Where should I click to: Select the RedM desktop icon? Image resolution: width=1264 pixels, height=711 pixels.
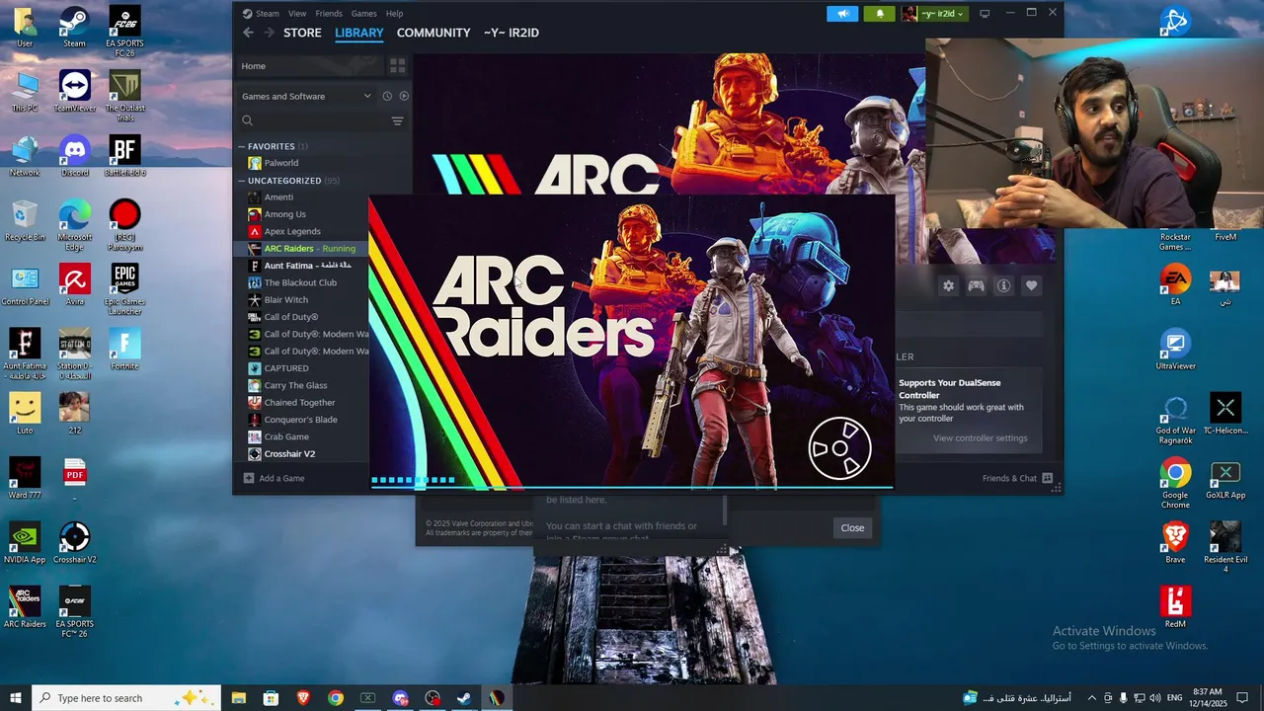[1175, 606]
